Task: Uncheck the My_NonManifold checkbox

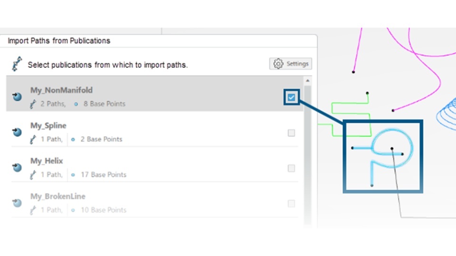Action: pyautogui.click(x=291, y=98)
